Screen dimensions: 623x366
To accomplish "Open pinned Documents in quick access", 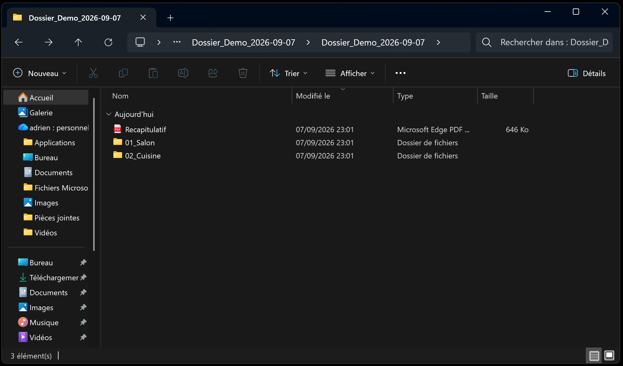I will pos(46,292).
